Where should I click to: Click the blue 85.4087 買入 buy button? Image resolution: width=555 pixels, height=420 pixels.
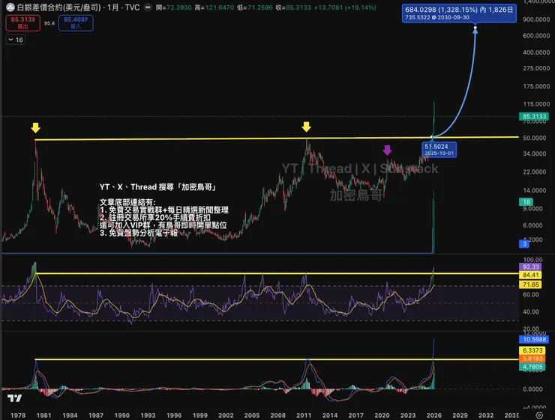pos(76,23)
